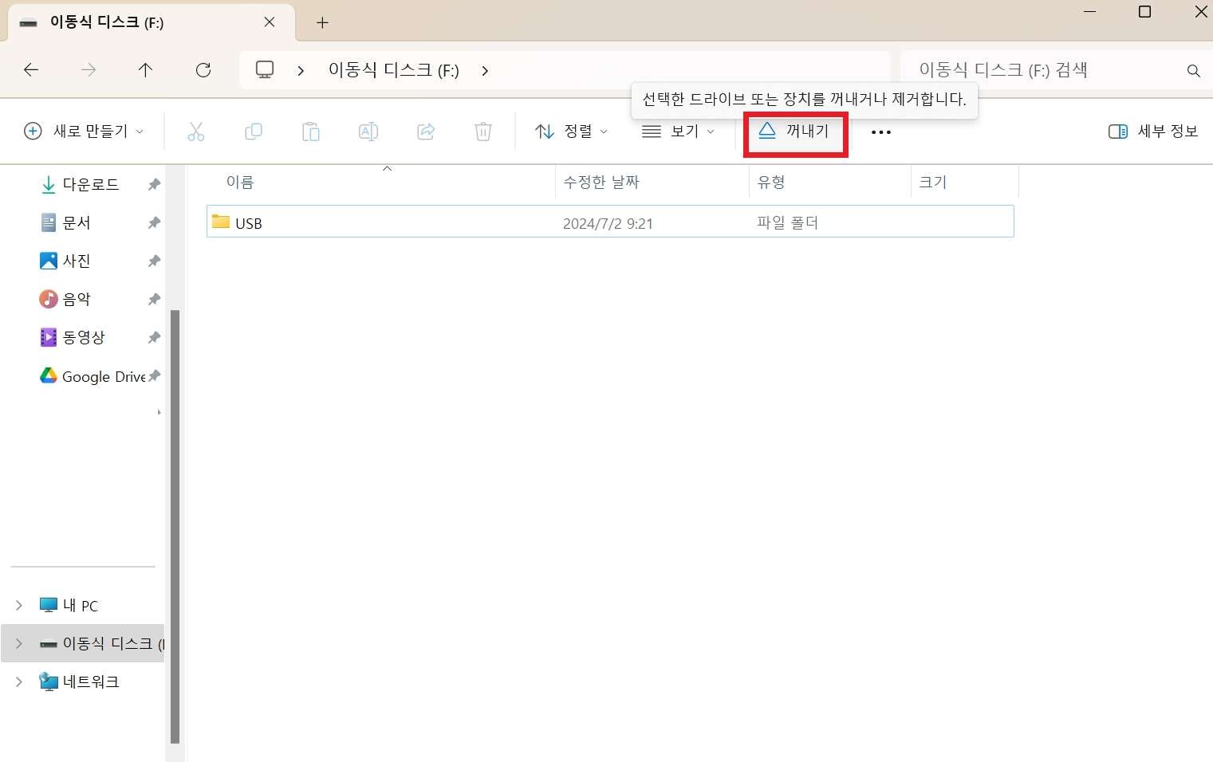The image size is (1213, 762).
Task: Maximize the File Explorer window
Action: tap(1144, 12)
